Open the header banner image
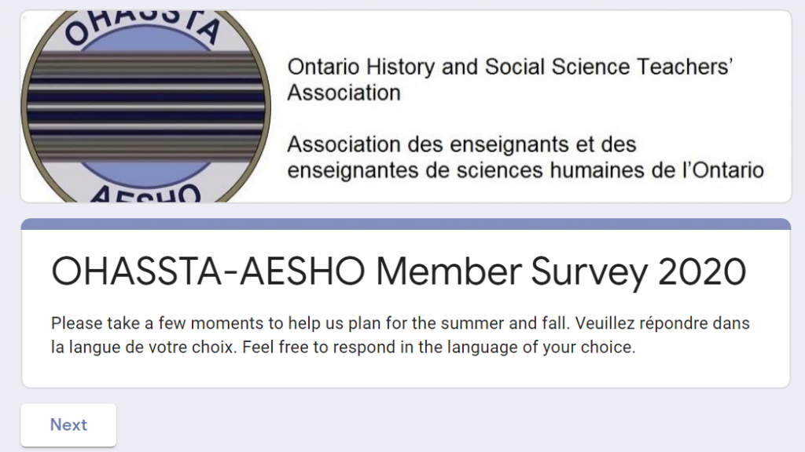Viewport: 805px width, 452px height. point(406,106)
